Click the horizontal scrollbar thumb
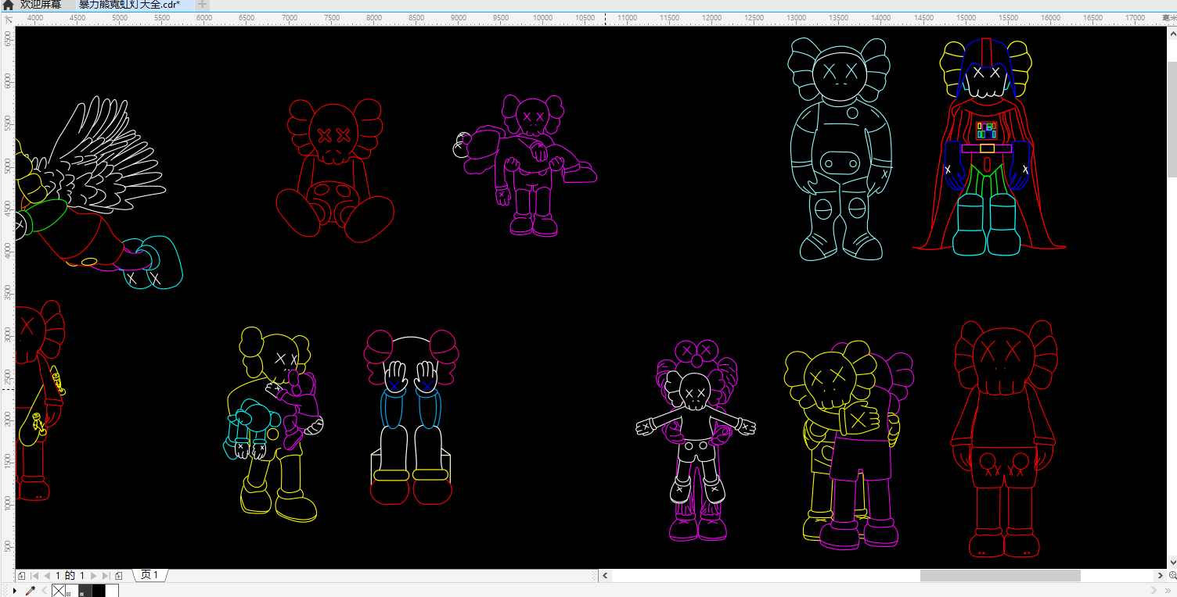Screen dimensions: 1177x597 tap(1000, 576)
